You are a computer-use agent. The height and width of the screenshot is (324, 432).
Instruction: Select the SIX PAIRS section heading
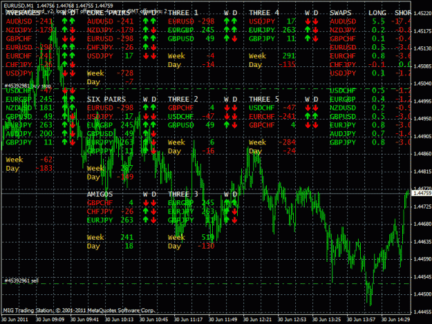(x=106, y=99)
